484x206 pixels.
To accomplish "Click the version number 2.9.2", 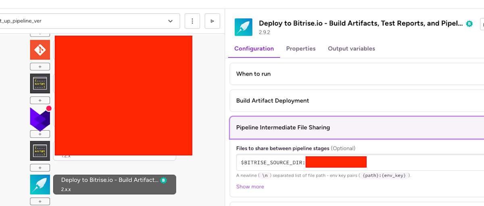I will pos(265,33).
